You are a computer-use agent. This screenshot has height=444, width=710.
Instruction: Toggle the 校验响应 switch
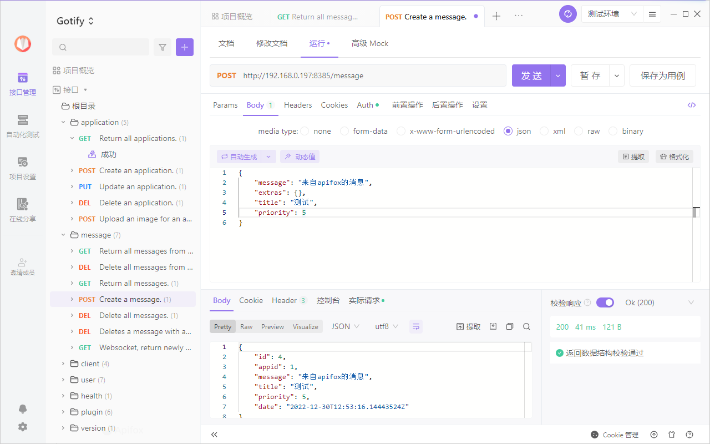(x=605, y=302)
